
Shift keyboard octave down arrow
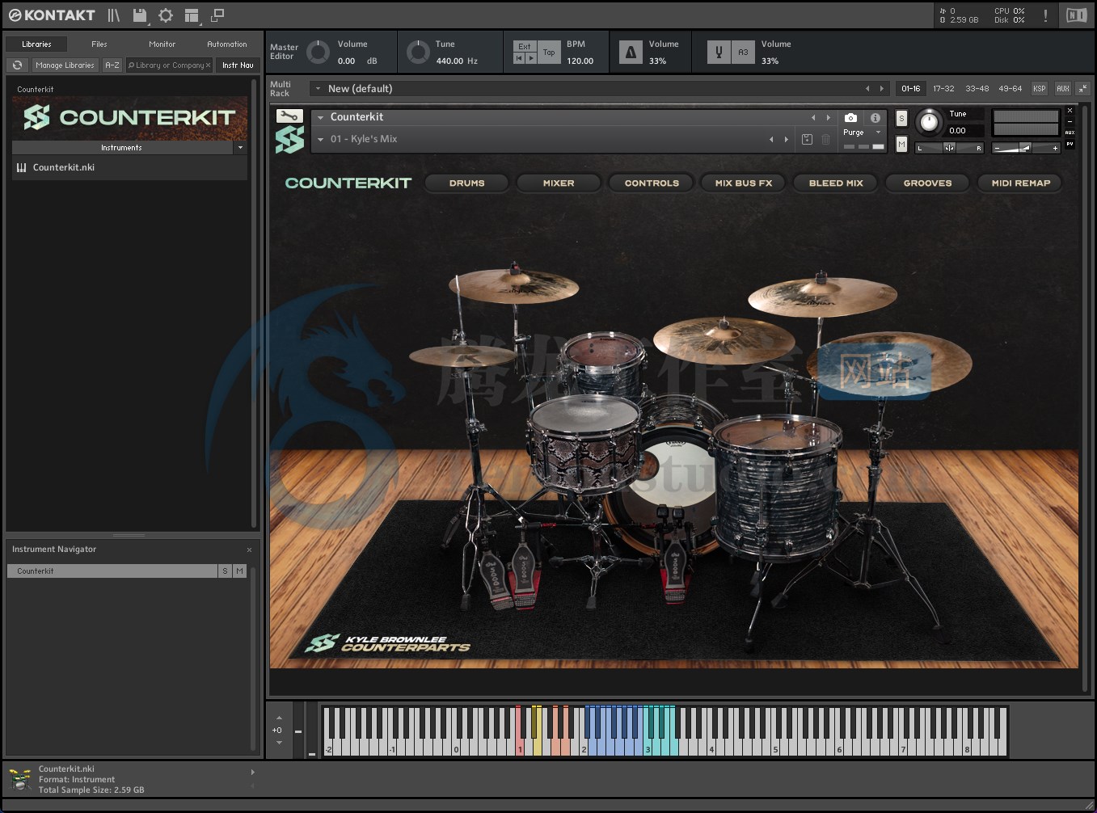point(279,742)
